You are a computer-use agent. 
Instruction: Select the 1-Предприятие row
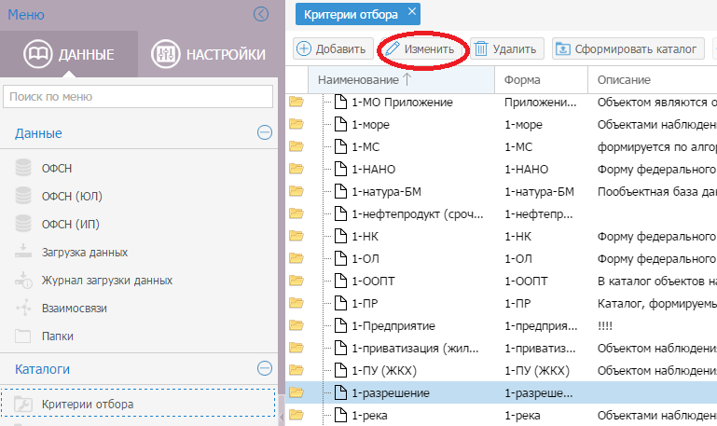click(x=502, y=326)
